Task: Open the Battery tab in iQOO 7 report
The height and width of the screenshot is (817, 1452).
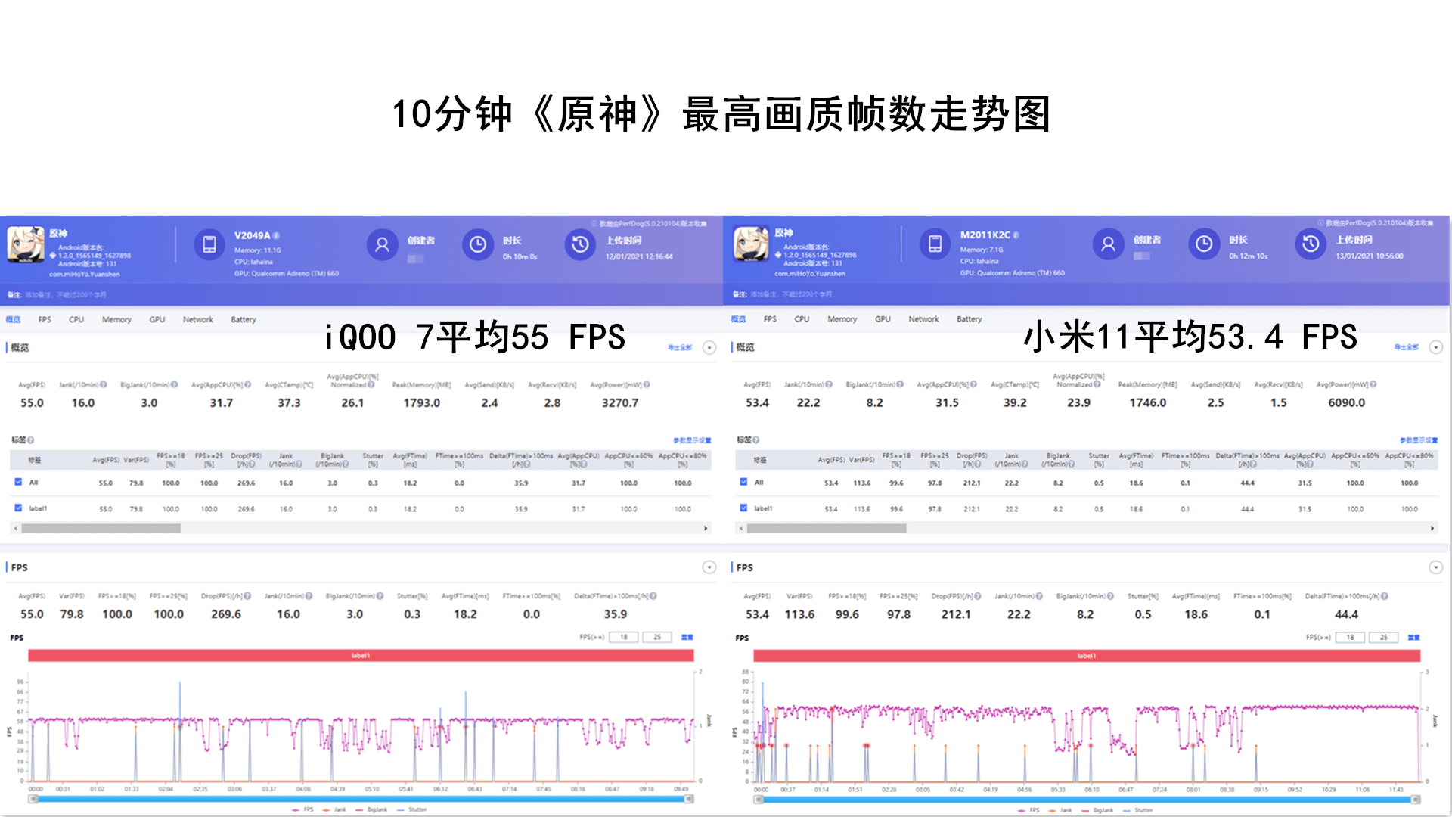Action: click(x=244, y=319)
